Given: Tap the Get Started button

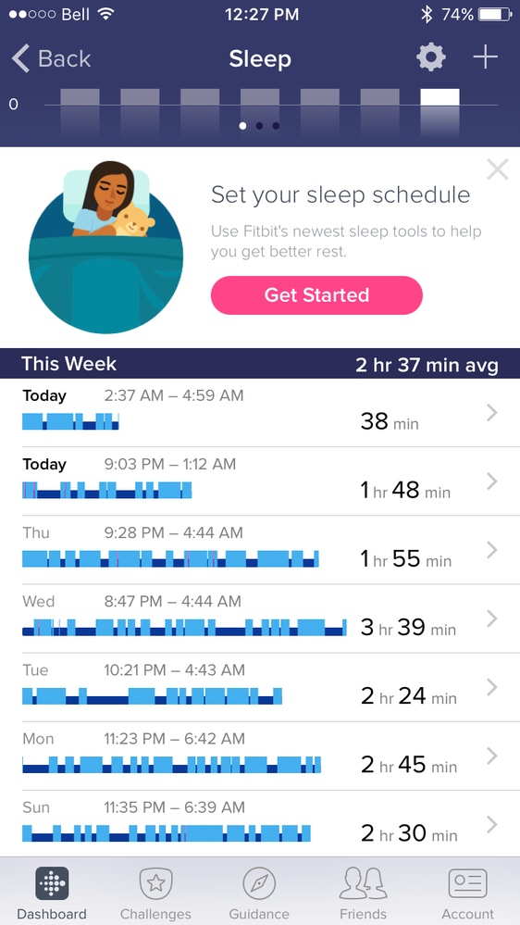Looking at the screenshot, I should pos(316,295).
